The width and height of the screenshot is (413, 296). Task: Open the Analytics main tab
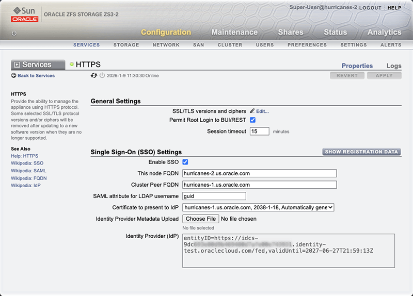384,32
